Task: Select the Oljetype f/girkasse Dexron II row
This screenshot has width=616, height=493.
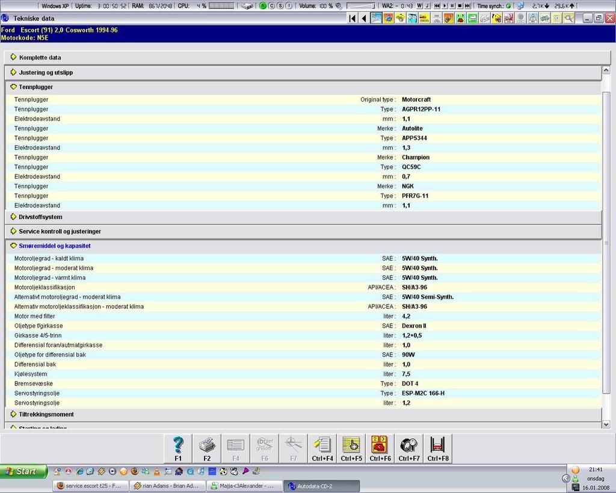Action: click(303, 326)
